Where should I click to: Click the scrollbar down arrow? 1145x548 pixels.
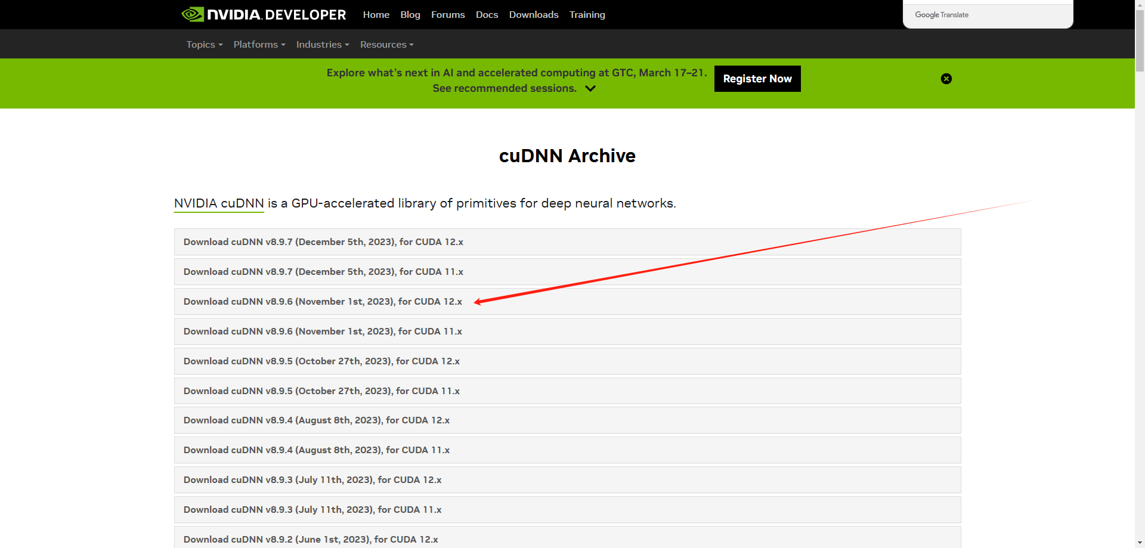(1140, 543)
